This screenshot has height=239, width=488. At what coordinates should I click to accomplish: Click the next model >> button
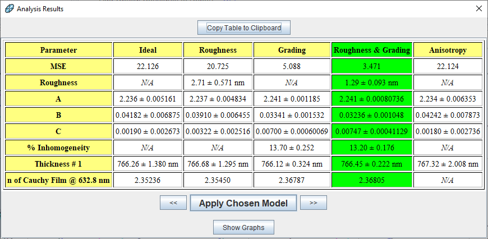click(x=313, y=203)
